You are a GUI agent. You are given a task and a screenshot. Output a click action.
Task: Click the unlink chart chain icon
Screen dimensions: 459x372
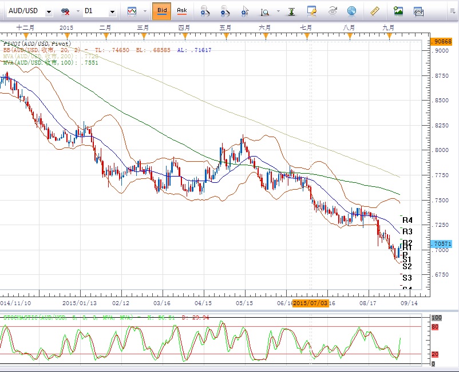click(x=66, y=11)
